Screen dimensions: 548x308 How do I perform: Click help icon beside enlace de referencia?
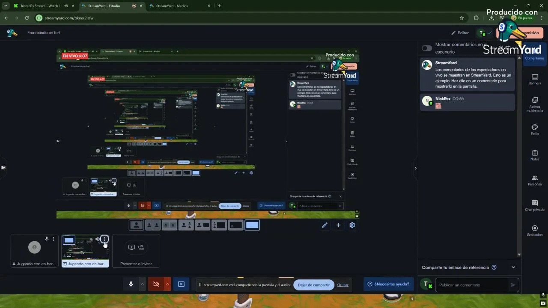coord(494,267)
